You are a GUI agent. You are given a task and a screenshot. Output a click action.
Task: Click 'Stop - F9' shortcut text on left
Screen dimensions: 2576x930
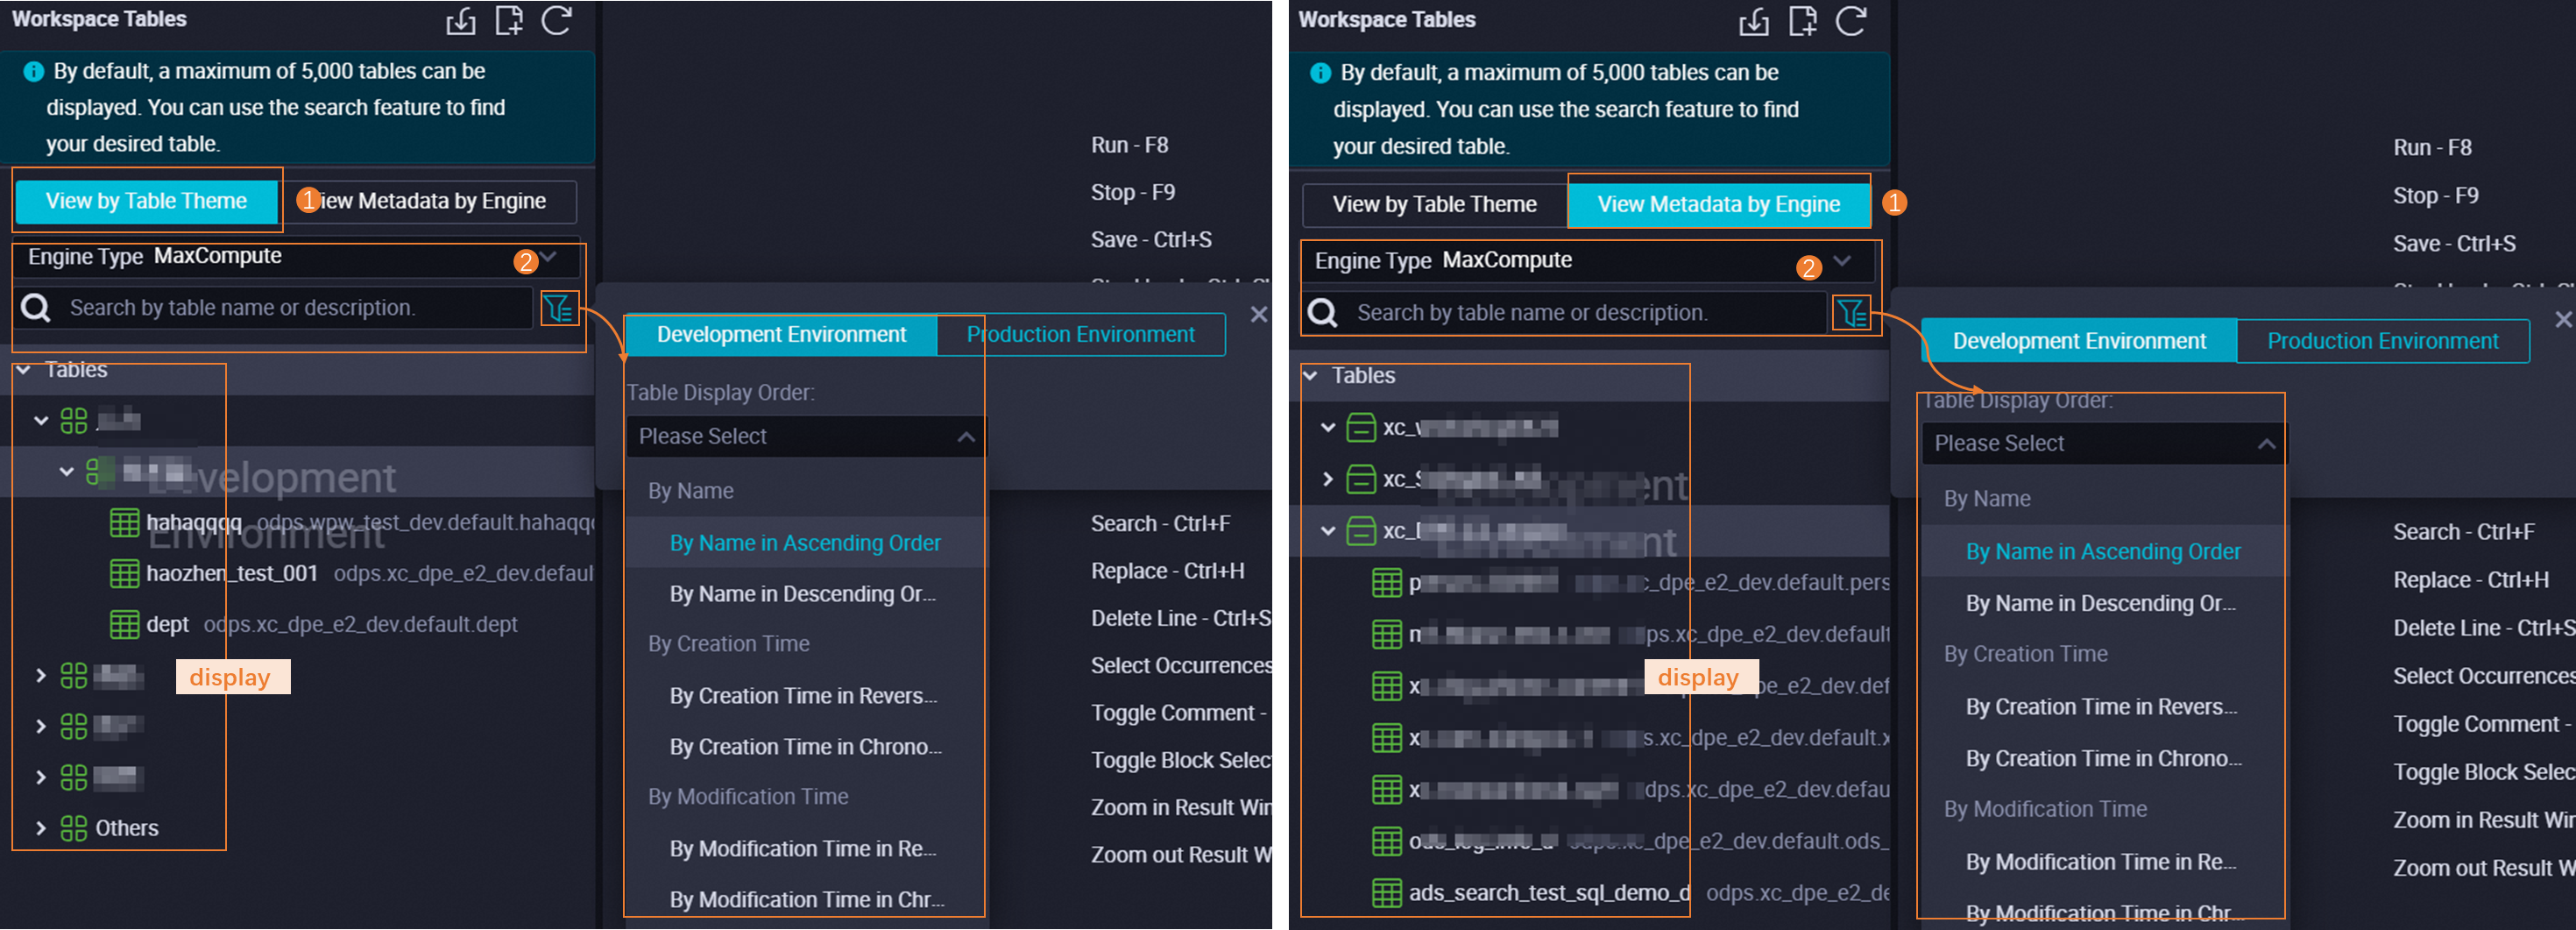point(1132,192)
